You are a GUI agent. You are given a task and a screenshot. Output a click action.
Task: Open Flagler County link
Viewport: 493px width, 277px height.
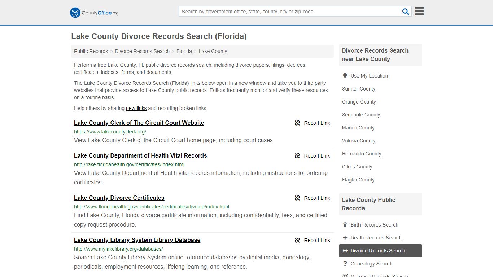pos(358,180)
